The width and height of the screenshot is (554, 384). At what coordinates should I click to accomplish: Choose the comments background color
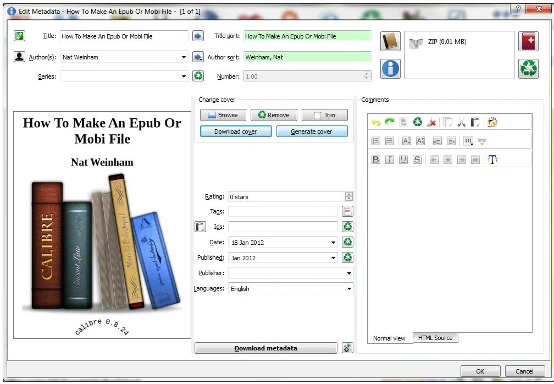point(492,122)
